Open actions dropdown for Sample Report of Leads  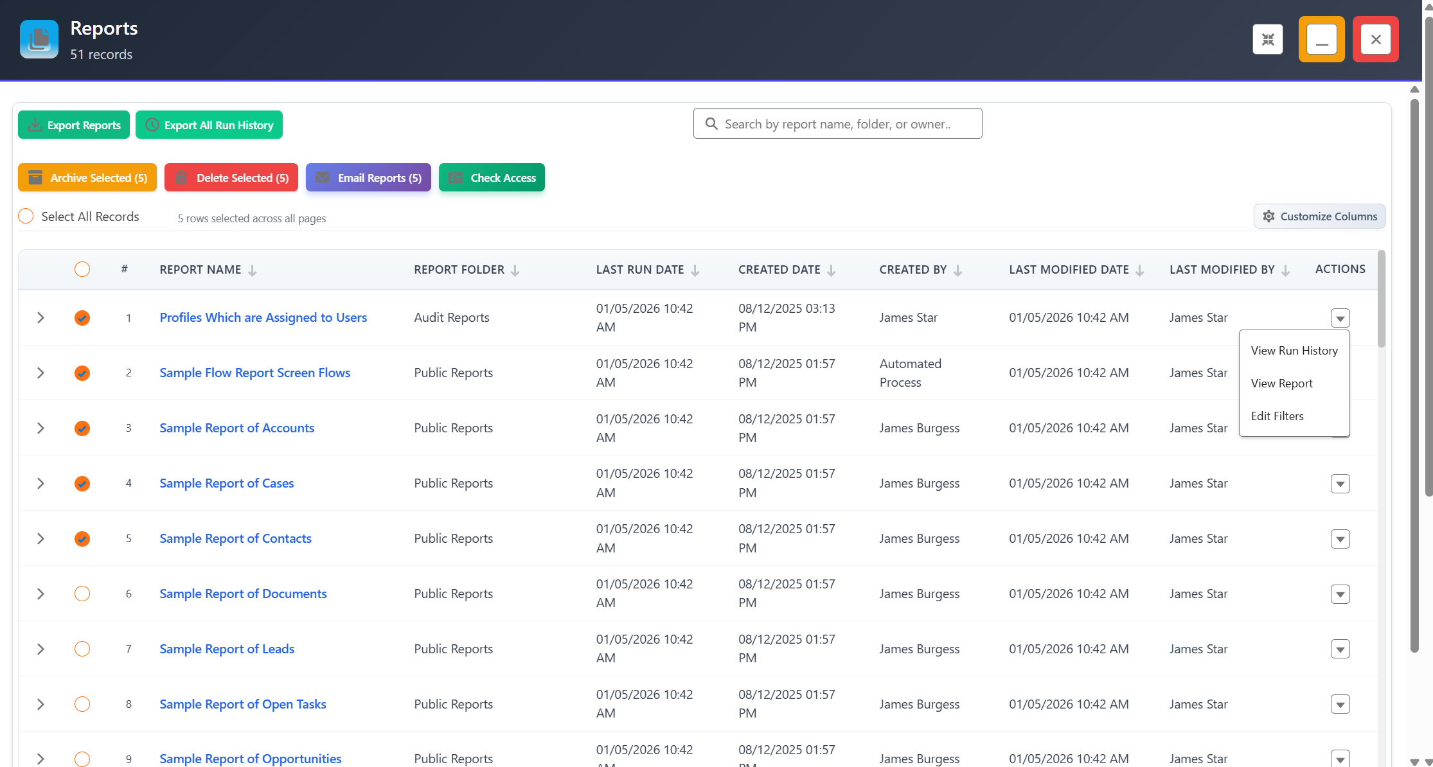1340,649
